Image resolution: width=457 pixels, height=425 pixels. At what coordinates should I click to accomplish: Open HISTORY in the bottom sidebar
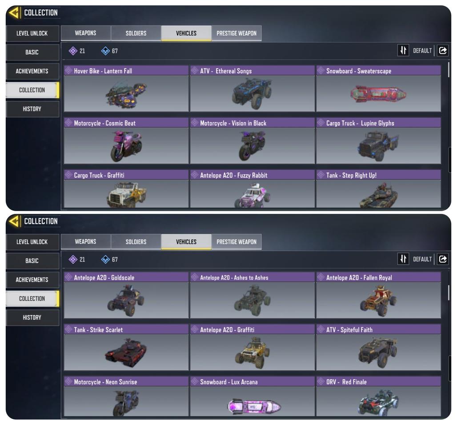click(32, 317)
